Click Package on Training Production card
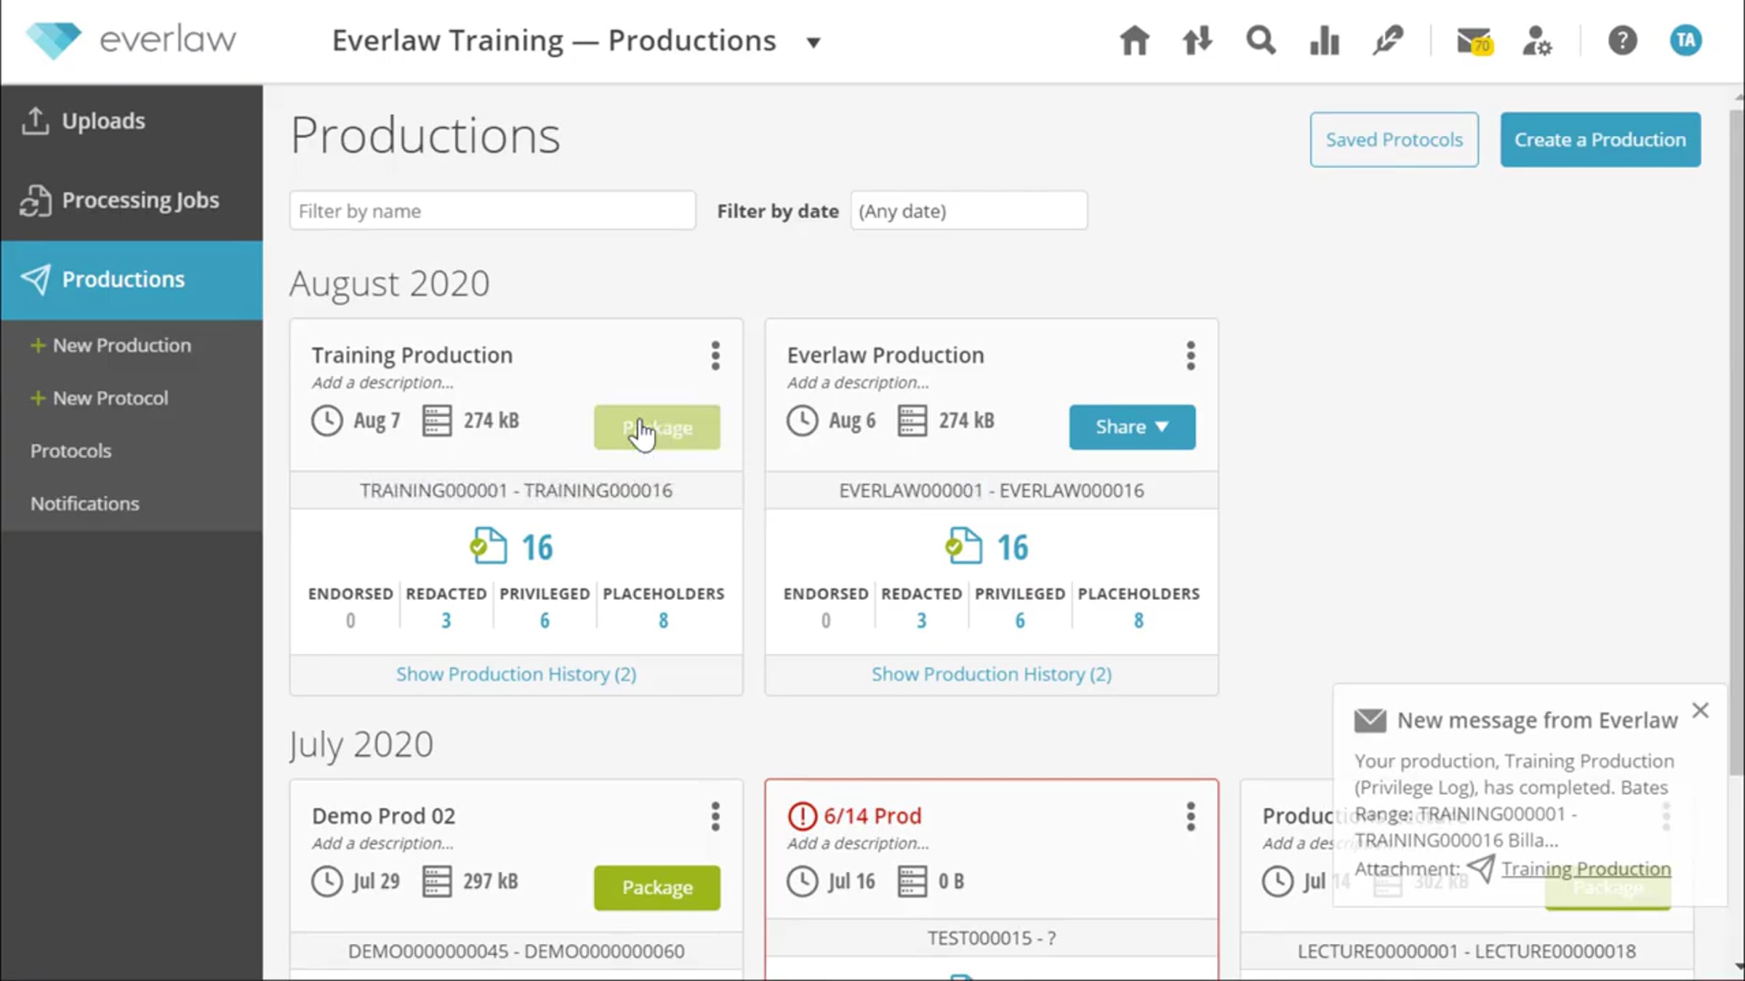The image size is (1745, 981). click(x=657, y=427)
